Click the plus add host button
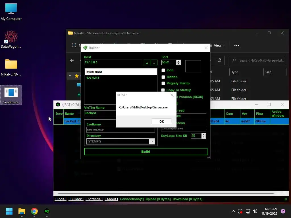Screen dimensions: 291x218 click(x=147, y=62)
